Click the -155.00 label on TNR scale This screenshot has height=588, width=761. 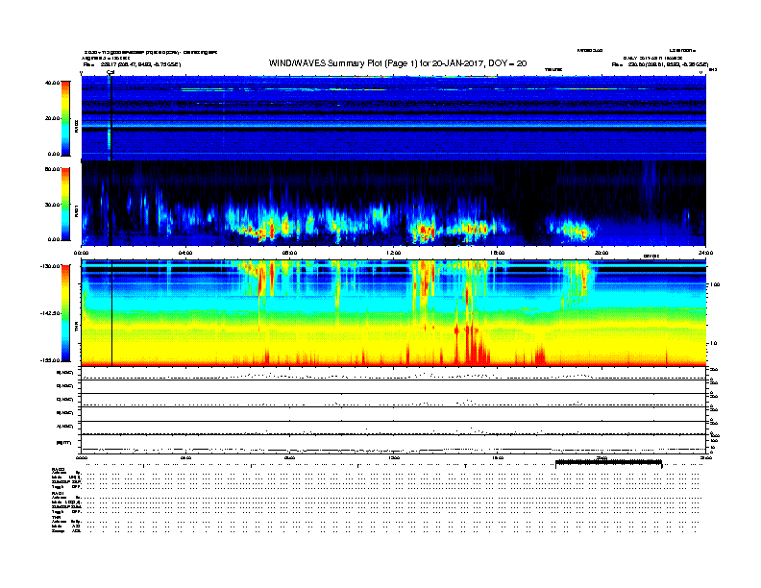pyautogui.click(x=50, y=360)
